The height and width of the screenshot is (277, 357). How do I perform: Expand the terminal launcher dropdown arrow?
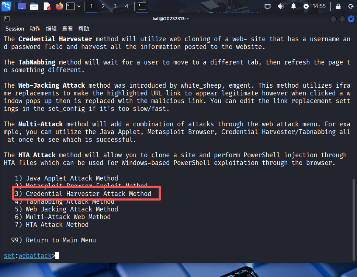(x=79, y=6)
